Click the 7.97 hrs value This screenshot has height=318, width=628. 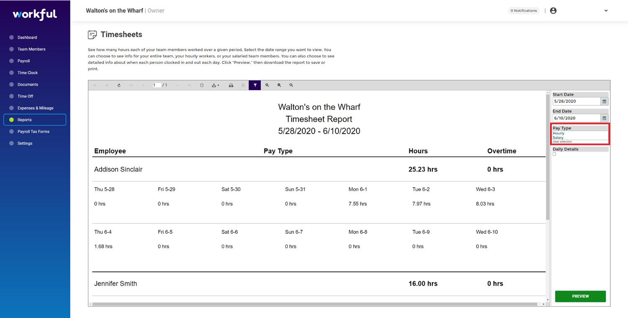coord(421,204)
